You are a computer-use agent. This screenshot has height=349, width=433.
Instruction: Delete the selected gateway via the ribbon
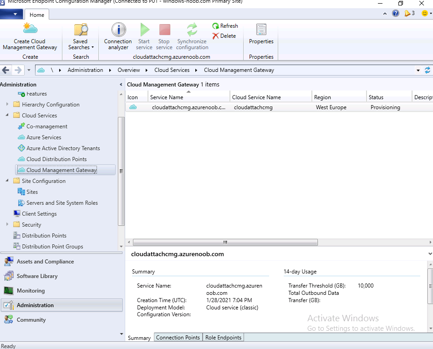224,36
